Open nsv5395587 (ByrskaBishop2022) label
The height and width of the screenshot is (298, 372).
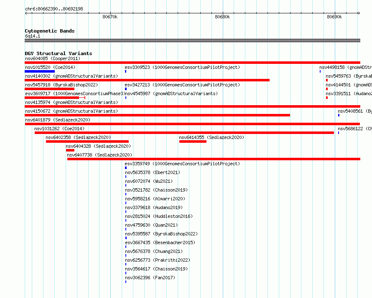161,234
